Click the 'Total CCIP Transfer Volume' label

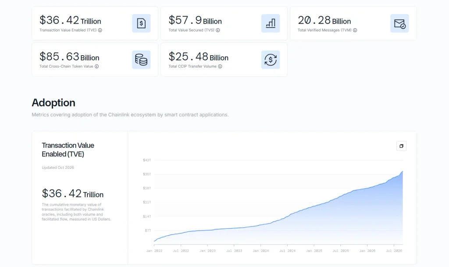(x=192, y=66)
